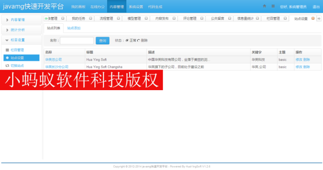Open the 华英长沙分公司 site link
This screenshot has height=170, width=323.
click(x=57, y=67)
